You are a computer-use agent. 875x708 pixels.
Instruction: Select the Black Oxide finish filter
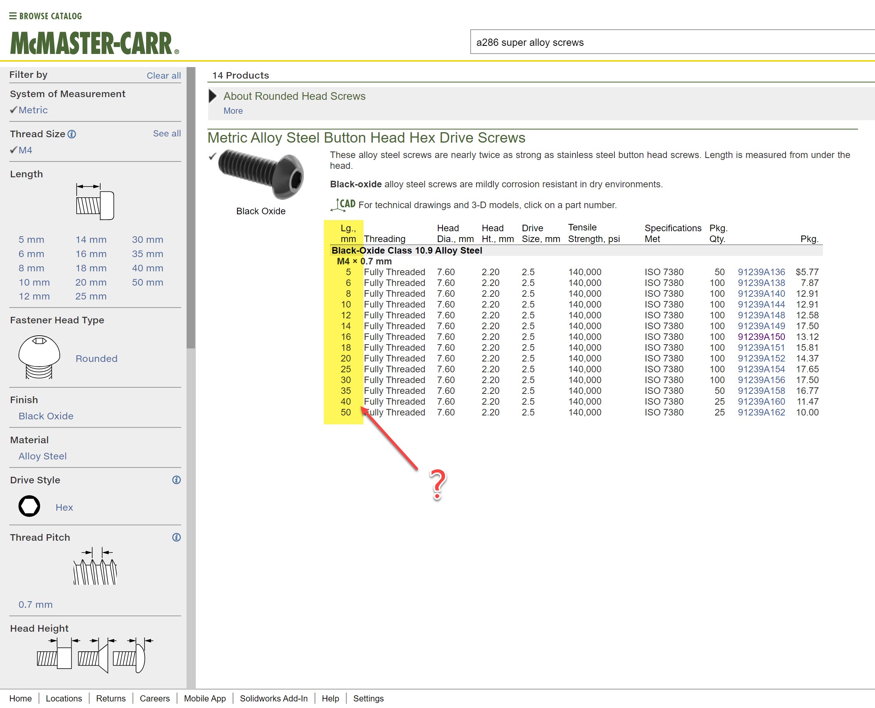click(x=46, y=416)
